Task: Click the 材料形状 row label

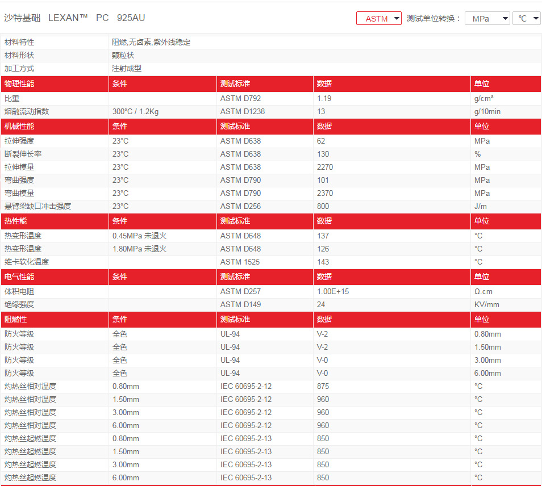Action: (19, 55)
